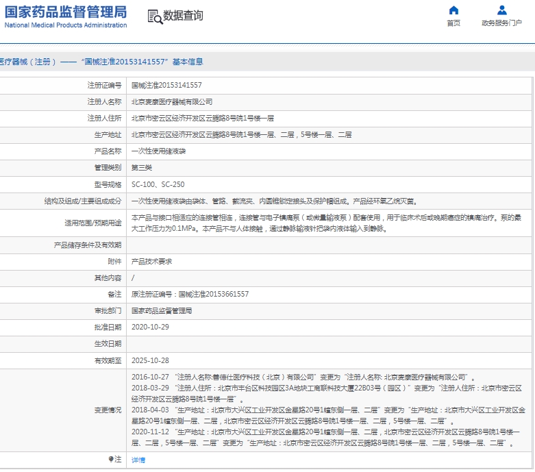The image size is (535, 472).
Task: Click the 适用范围/预期用途 description text
Action: click(x=326, y=223)
